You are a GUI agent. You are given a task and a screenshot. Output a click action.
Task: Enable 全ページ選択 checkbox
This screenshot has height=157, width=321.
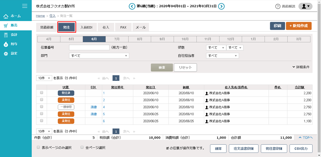coord(82,148)
